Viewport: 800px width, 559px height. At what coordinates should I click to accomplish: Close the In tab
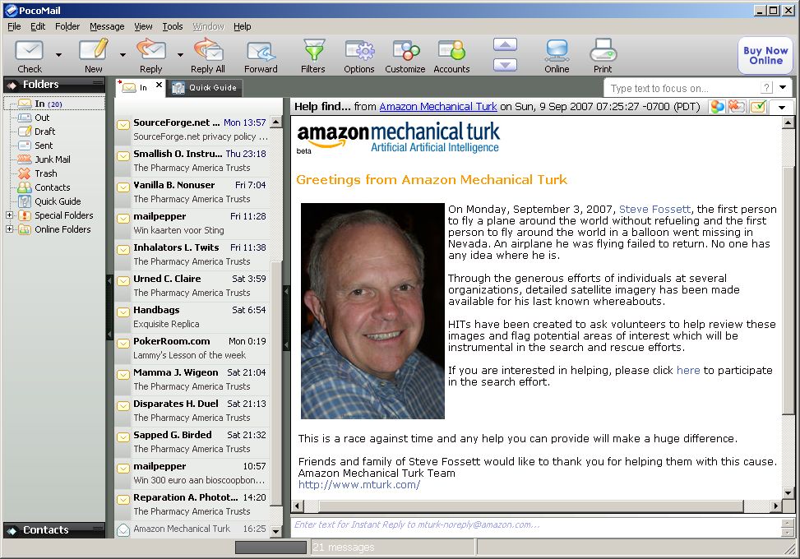160,85
